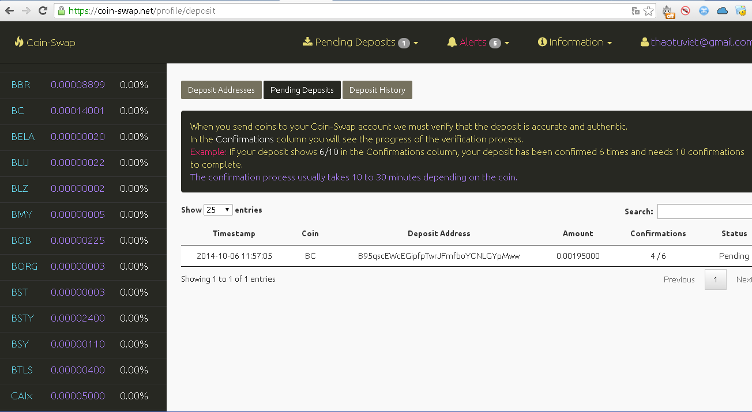Click the green padlock in the address bar
Image resolution: width=752 pixels, height=412 pixels.
pyautogui.click(x=62, y=10)
